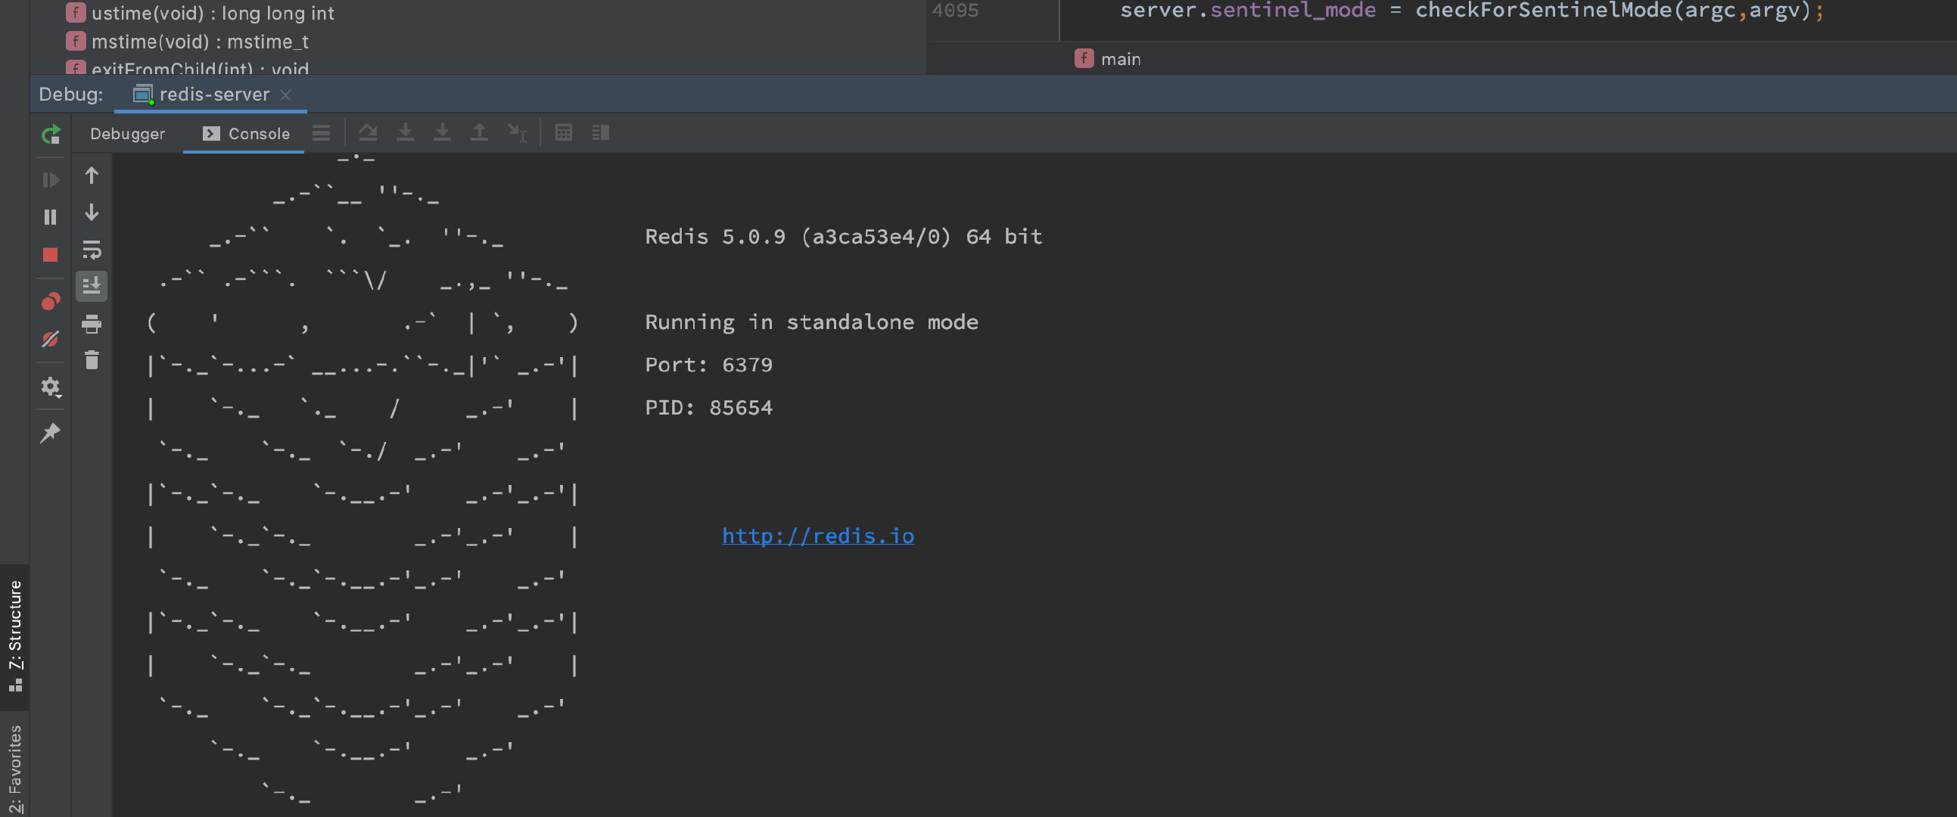Image resolution: width=1957 pixels, height=817 pixels.
Task: Pause the running program
Action: point(50,217)
